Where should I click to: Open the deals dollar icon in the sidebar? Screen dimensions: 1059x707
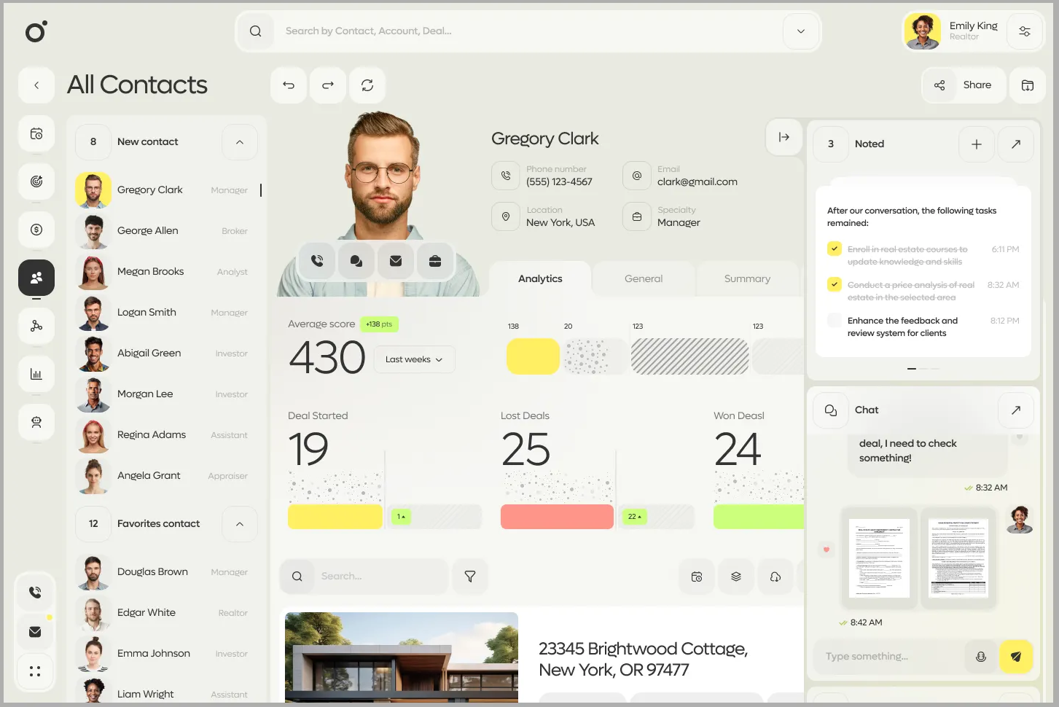[36, 230]
